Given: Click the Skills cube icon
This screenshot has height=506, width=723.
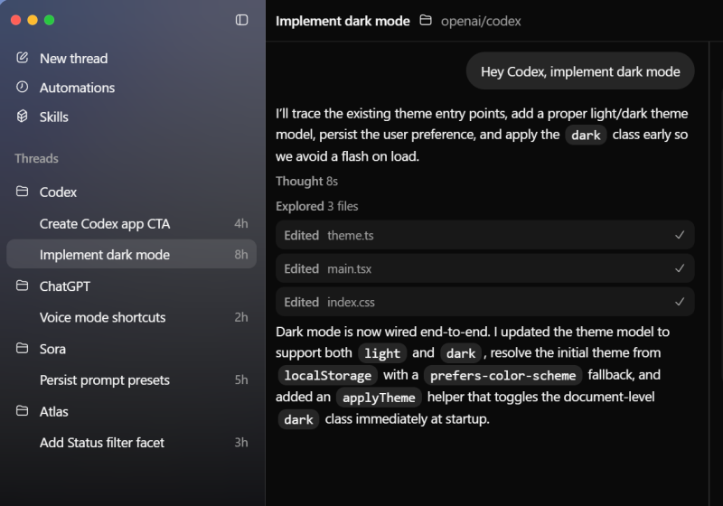Looking at the screenshot, I should [x=23, y=117].
